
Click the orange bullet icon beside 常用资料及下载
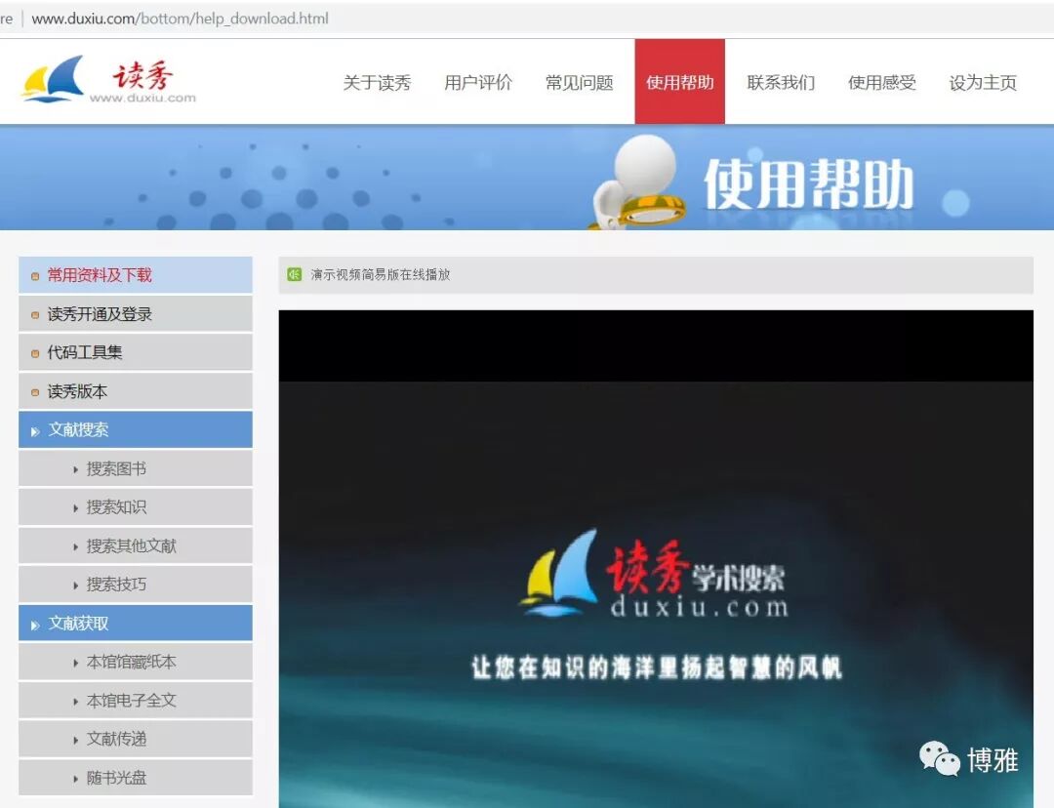click(x=35, y=276)
